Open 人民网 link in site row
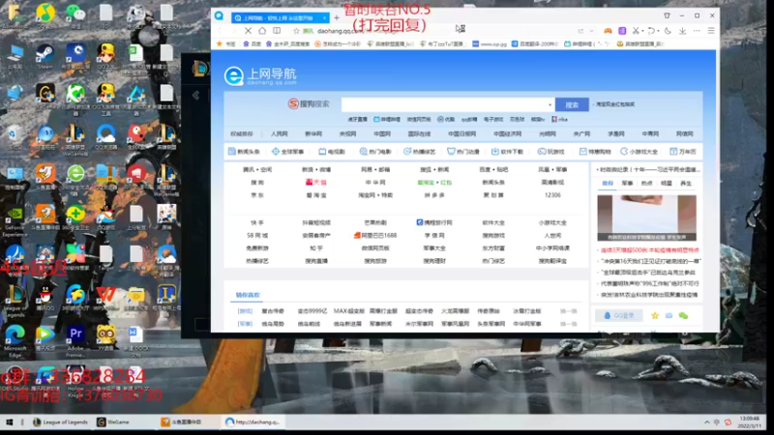774x435 pixels. (279, 133)
